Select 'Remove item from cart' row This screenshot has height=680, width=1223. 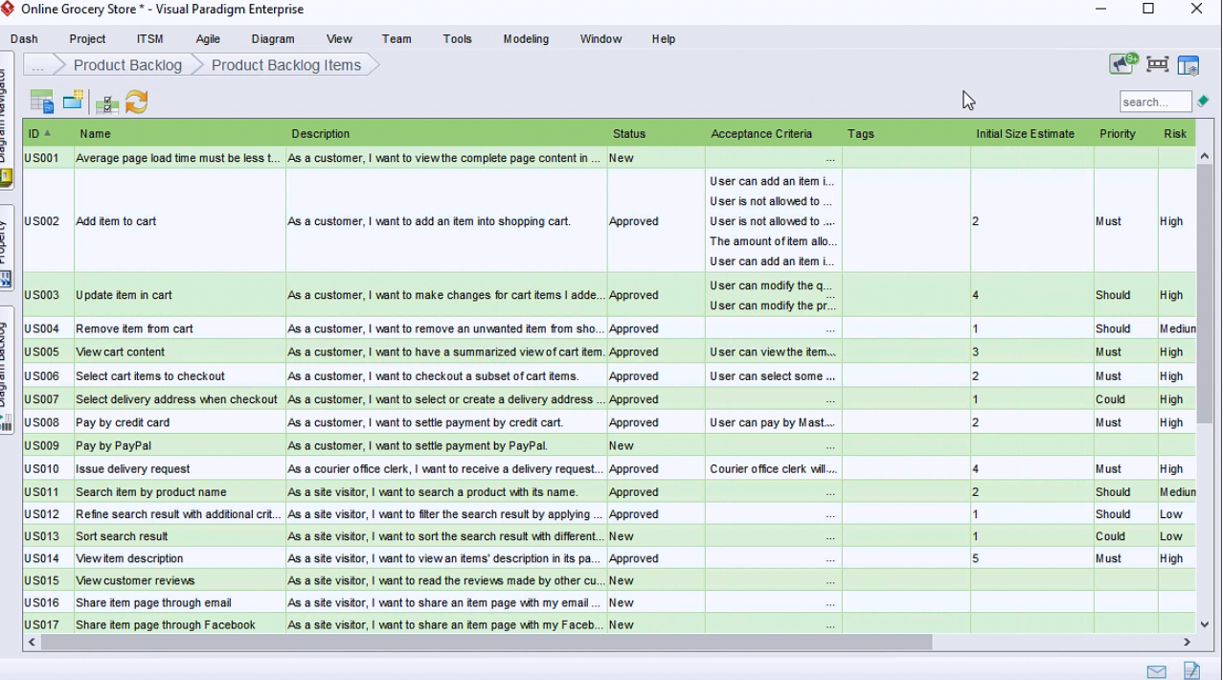[x=609, y=329]
